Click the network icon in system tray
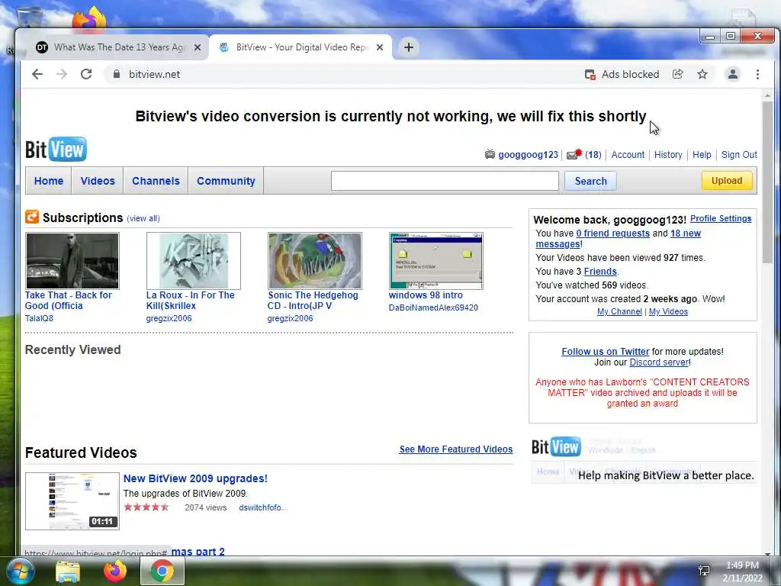Viewport: 781px width, 586px height. point(704,571)
